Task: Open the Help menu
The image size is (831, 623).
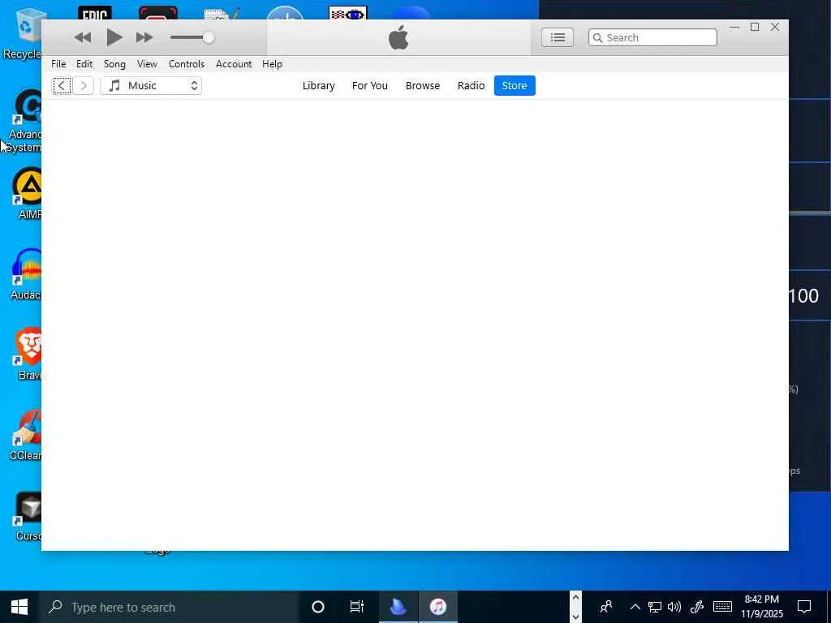Action: tap(272, 64)
